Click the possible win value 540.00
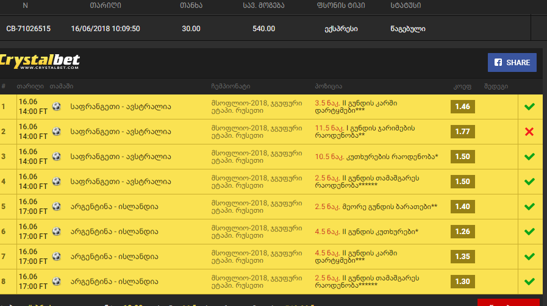Image resolution: width=547 pixels, height=306 pixels. (263, 29)
